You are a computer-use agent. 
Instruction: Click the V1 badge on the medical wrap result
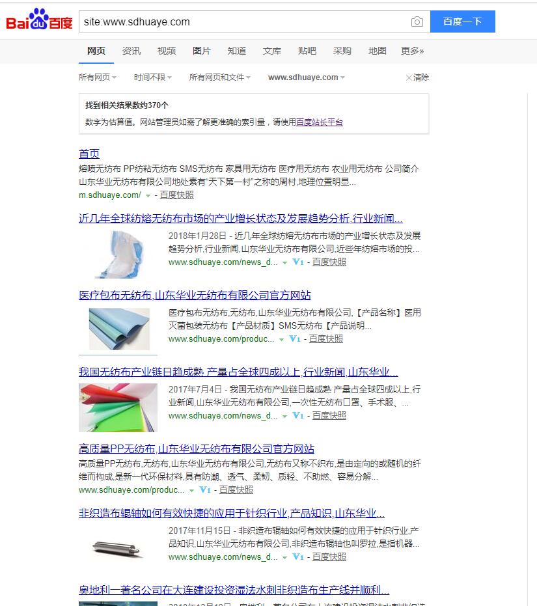[x=295, y=339]
